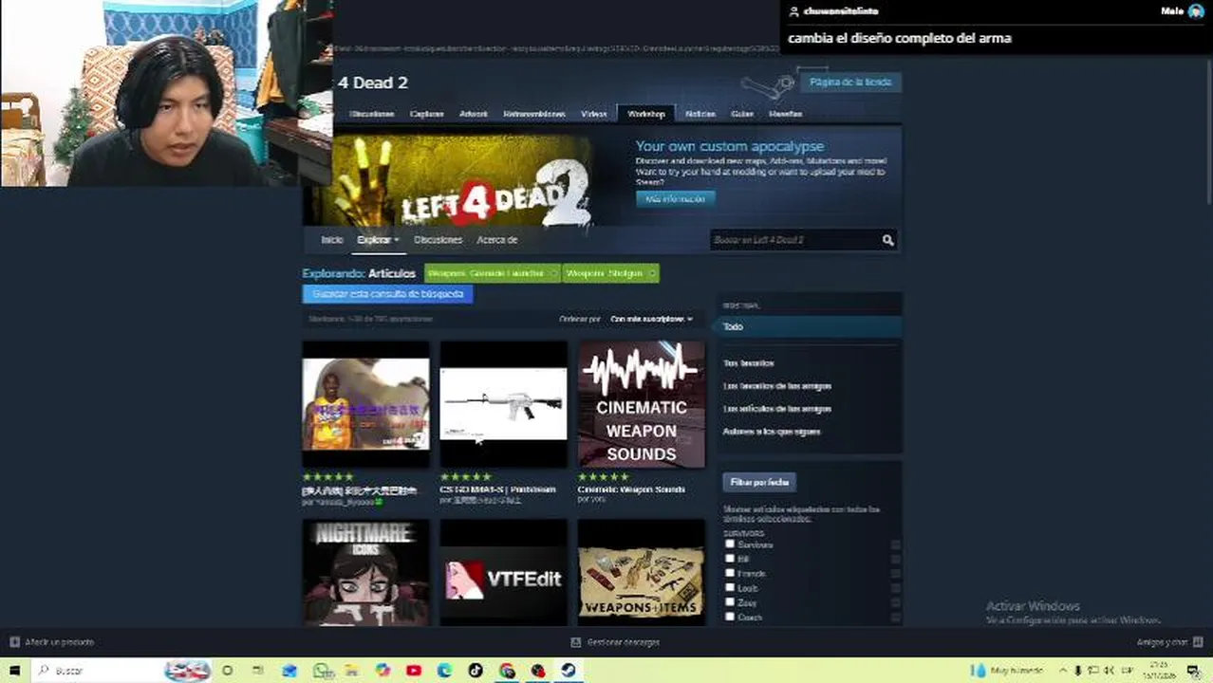Open the Windows Start menu
1213x683 pixels.
pos(14,671)
